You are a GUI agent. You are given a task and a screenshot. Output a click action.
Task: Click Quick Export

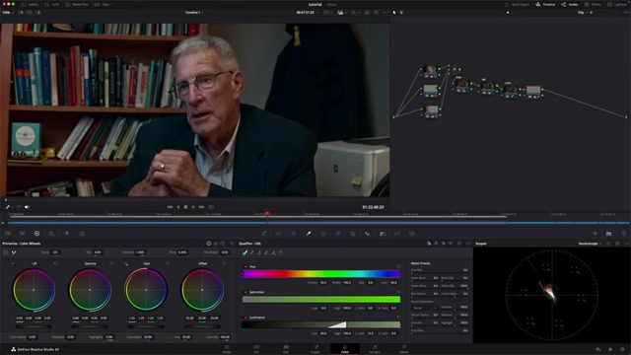[517, 4]
